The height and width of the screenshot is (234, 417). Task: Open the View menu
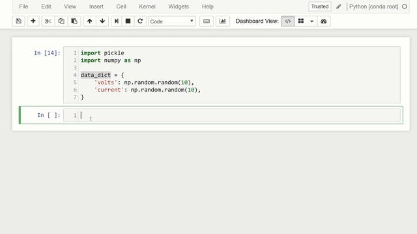click(x=70, y=6)
